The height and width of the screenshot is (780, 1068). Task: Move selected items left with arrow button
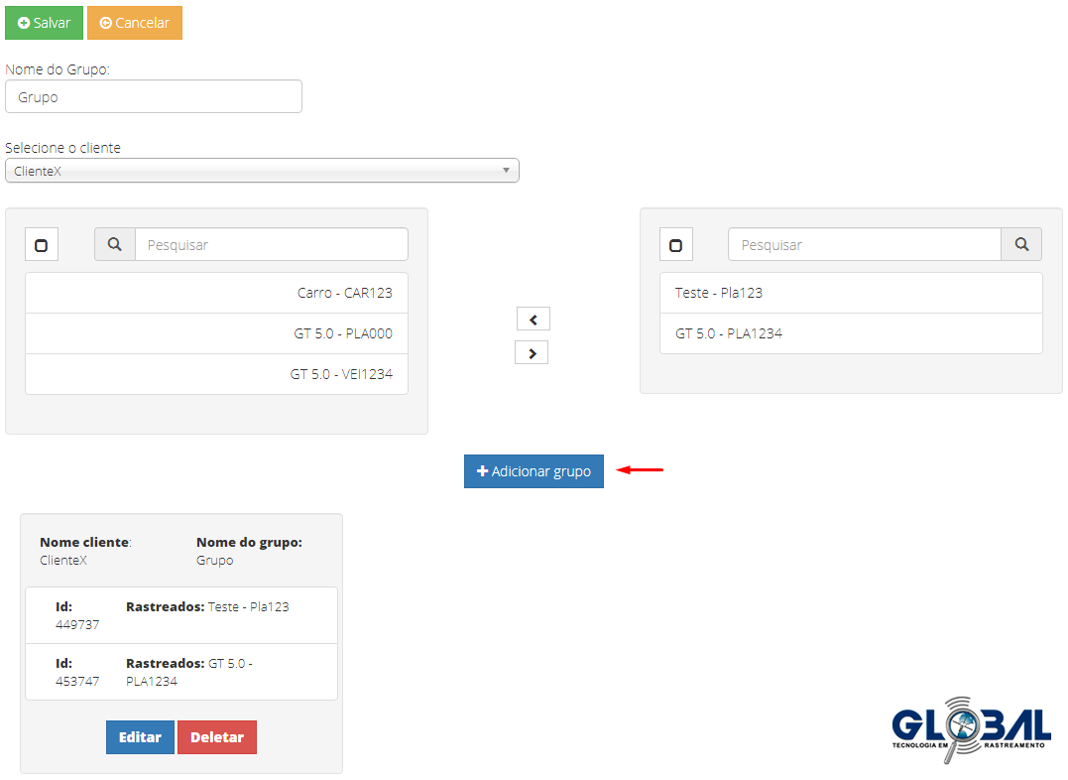(533, 319)
